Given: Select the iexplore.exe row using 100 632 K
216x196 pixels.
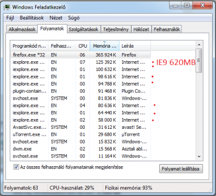Looking at the screenshot, I should pos(80,69).
